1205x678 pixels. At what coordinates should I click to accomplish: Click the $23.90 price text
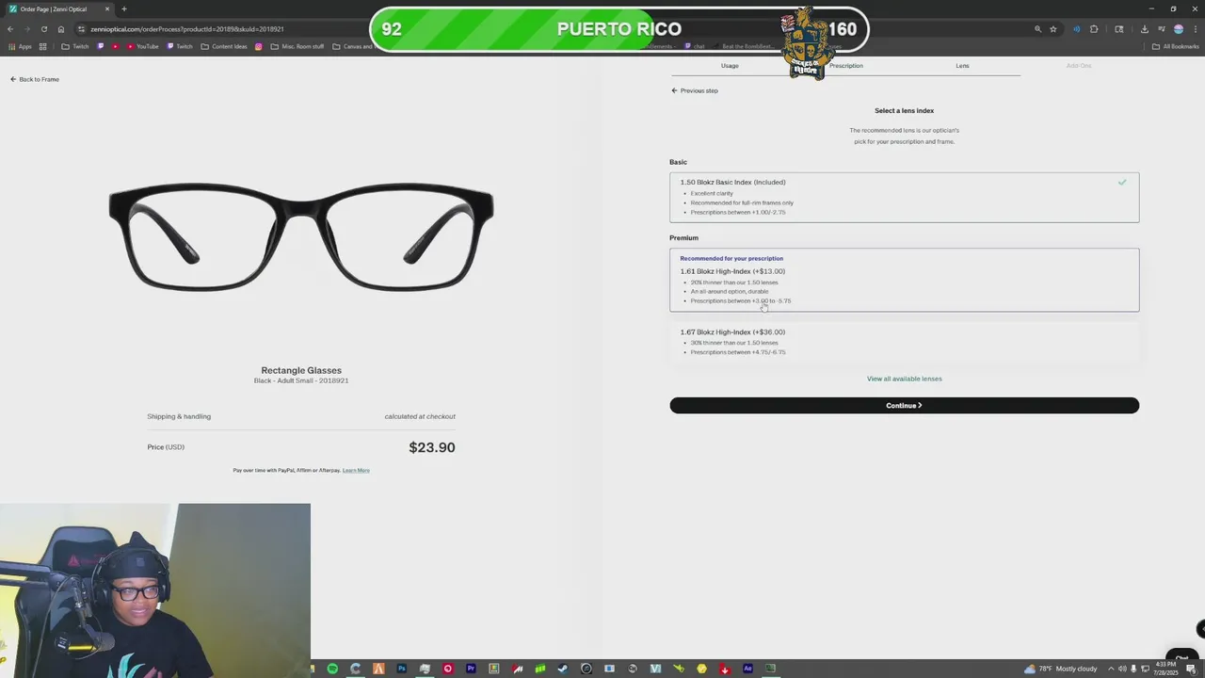432,447
